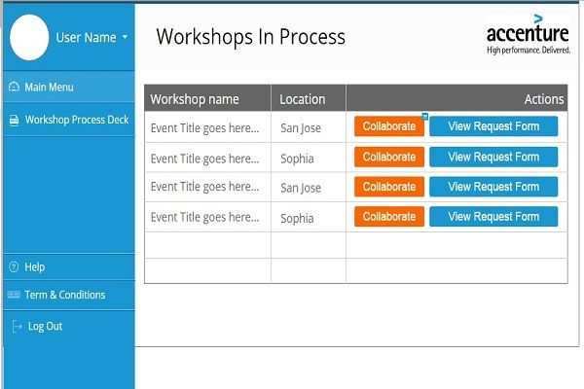The height and width of the screenshot is (389, 584).
Task: View Request Form in the last Sophia row
Action: [x=493, y=217]
